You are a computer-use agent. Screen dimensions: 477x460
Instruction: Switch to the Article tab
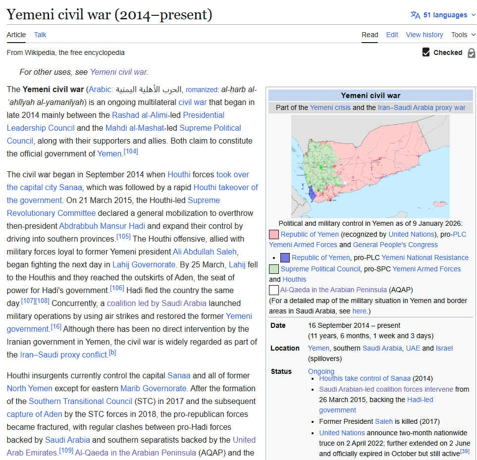(16, 35)
